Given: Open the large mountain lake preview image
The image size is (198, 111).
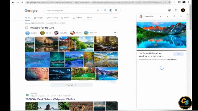Looking at the screenshot, I should point(161,35).
